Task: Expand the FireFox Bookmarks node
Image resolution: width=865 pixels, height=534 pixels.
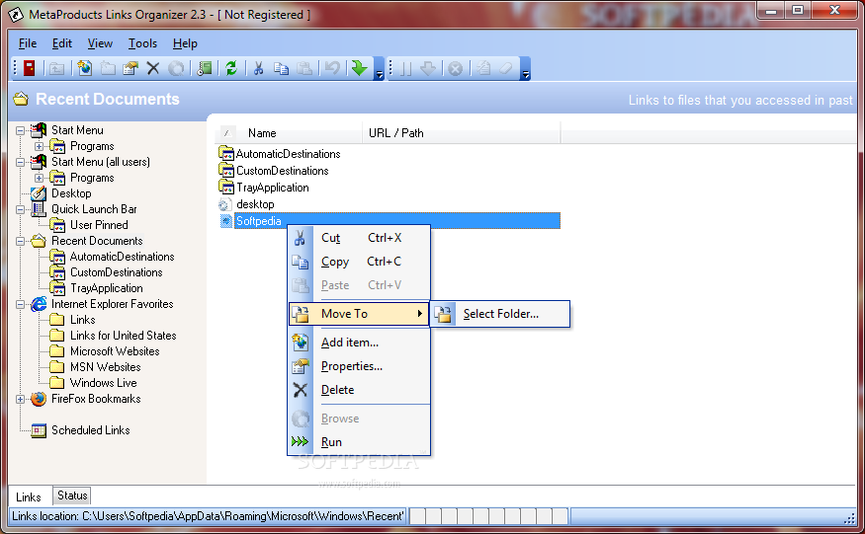Action: pos(21,399)
